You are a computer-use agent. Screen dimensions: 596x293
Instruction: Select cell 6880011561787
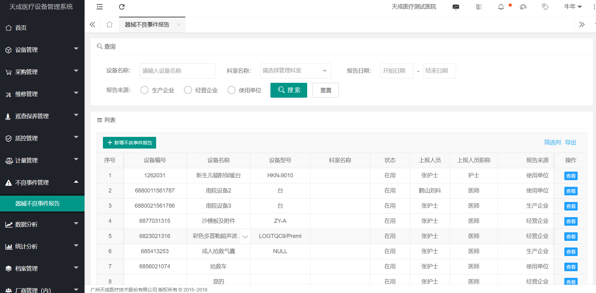click(155, 191)
